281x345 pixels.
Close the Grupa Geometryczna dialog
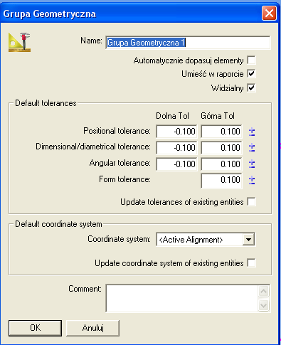(x=269, y=14)
